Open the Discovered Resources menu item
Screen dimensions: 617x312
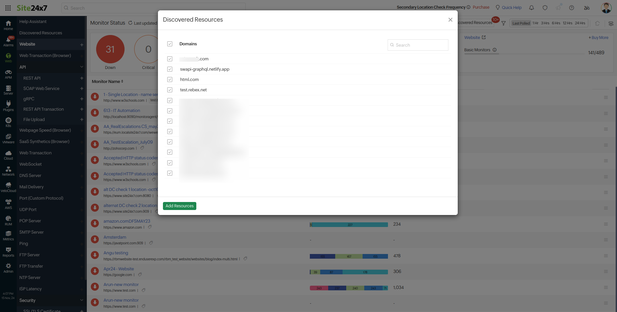[x=40, y=33]
